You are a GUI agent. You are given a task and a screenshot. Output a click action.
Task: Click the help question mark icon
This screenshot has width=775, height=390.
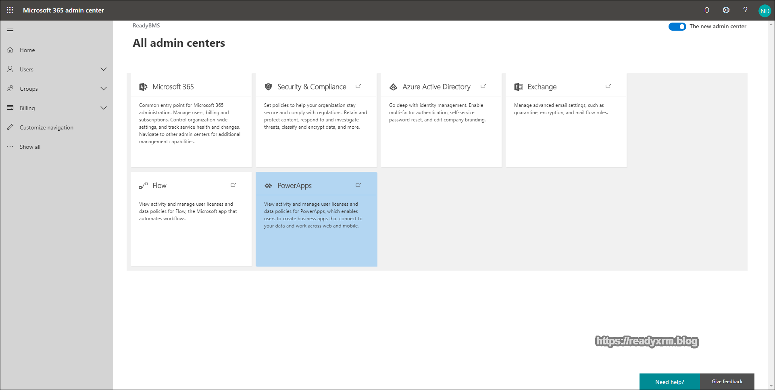tap(745, 10)
